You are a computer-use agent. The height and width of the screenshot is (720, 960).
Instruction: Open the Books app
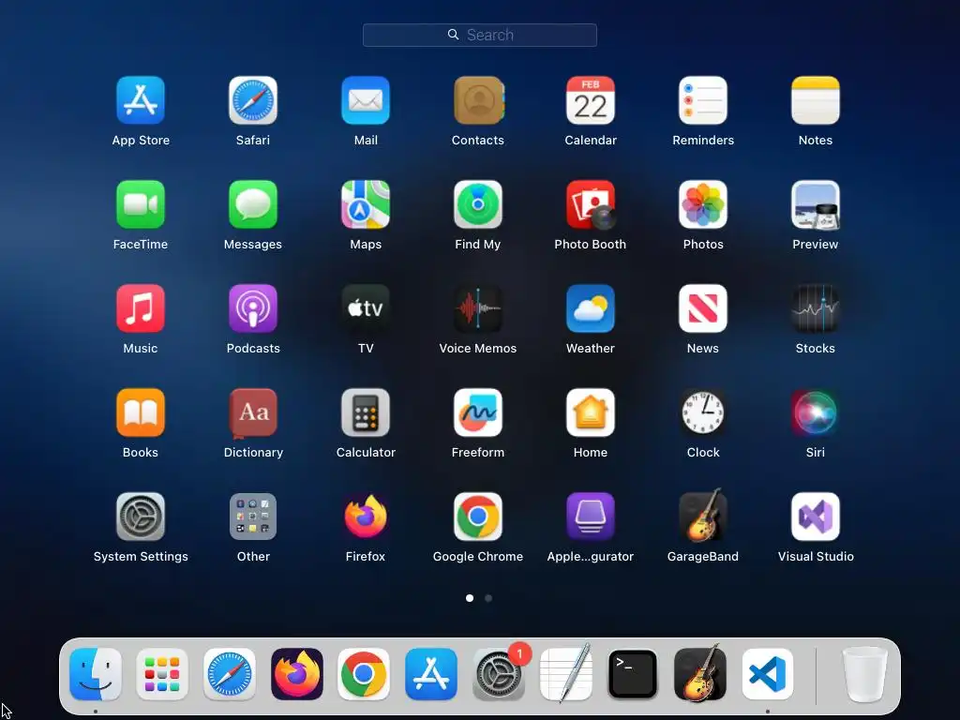(141, 412)
